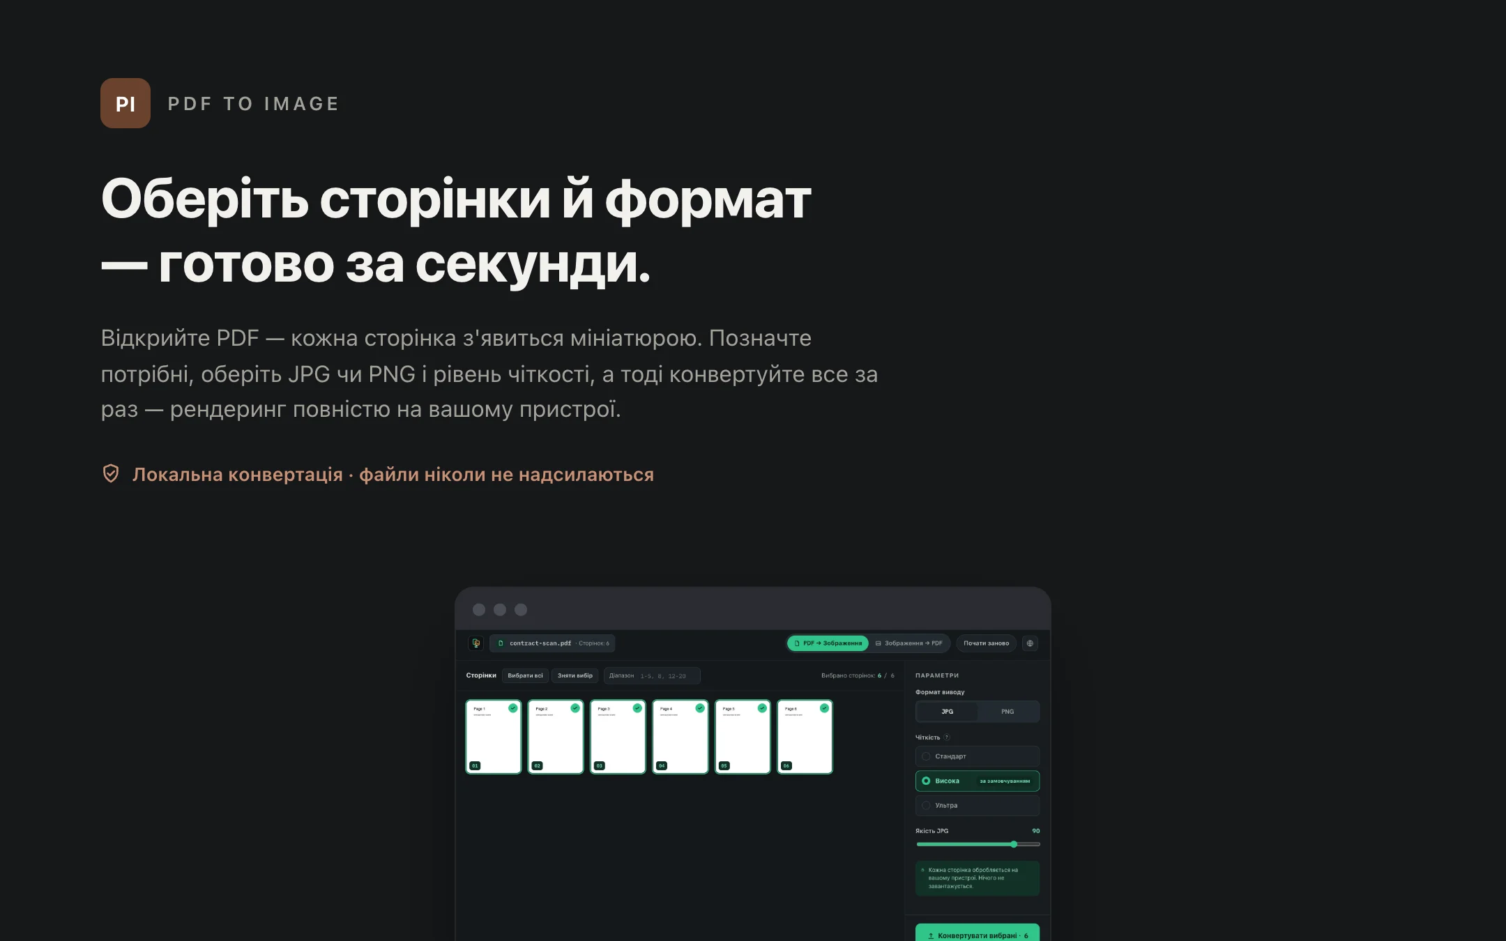Select the Висока clarity option

point(978,781)
